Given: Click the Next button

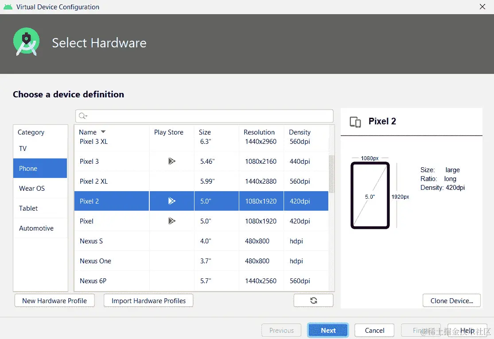Looking at the screenshot, I should [x=328, y=330].
